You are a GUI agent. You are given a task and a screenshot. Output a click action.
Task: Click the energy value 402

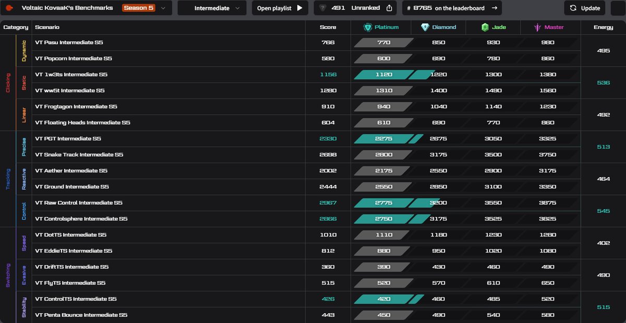coord(604,243)
